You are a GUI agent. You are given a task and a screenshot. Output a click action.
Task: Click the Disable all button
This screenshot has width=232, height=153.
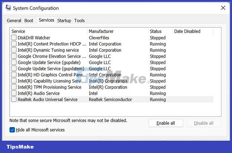click(x=204, y=123)
